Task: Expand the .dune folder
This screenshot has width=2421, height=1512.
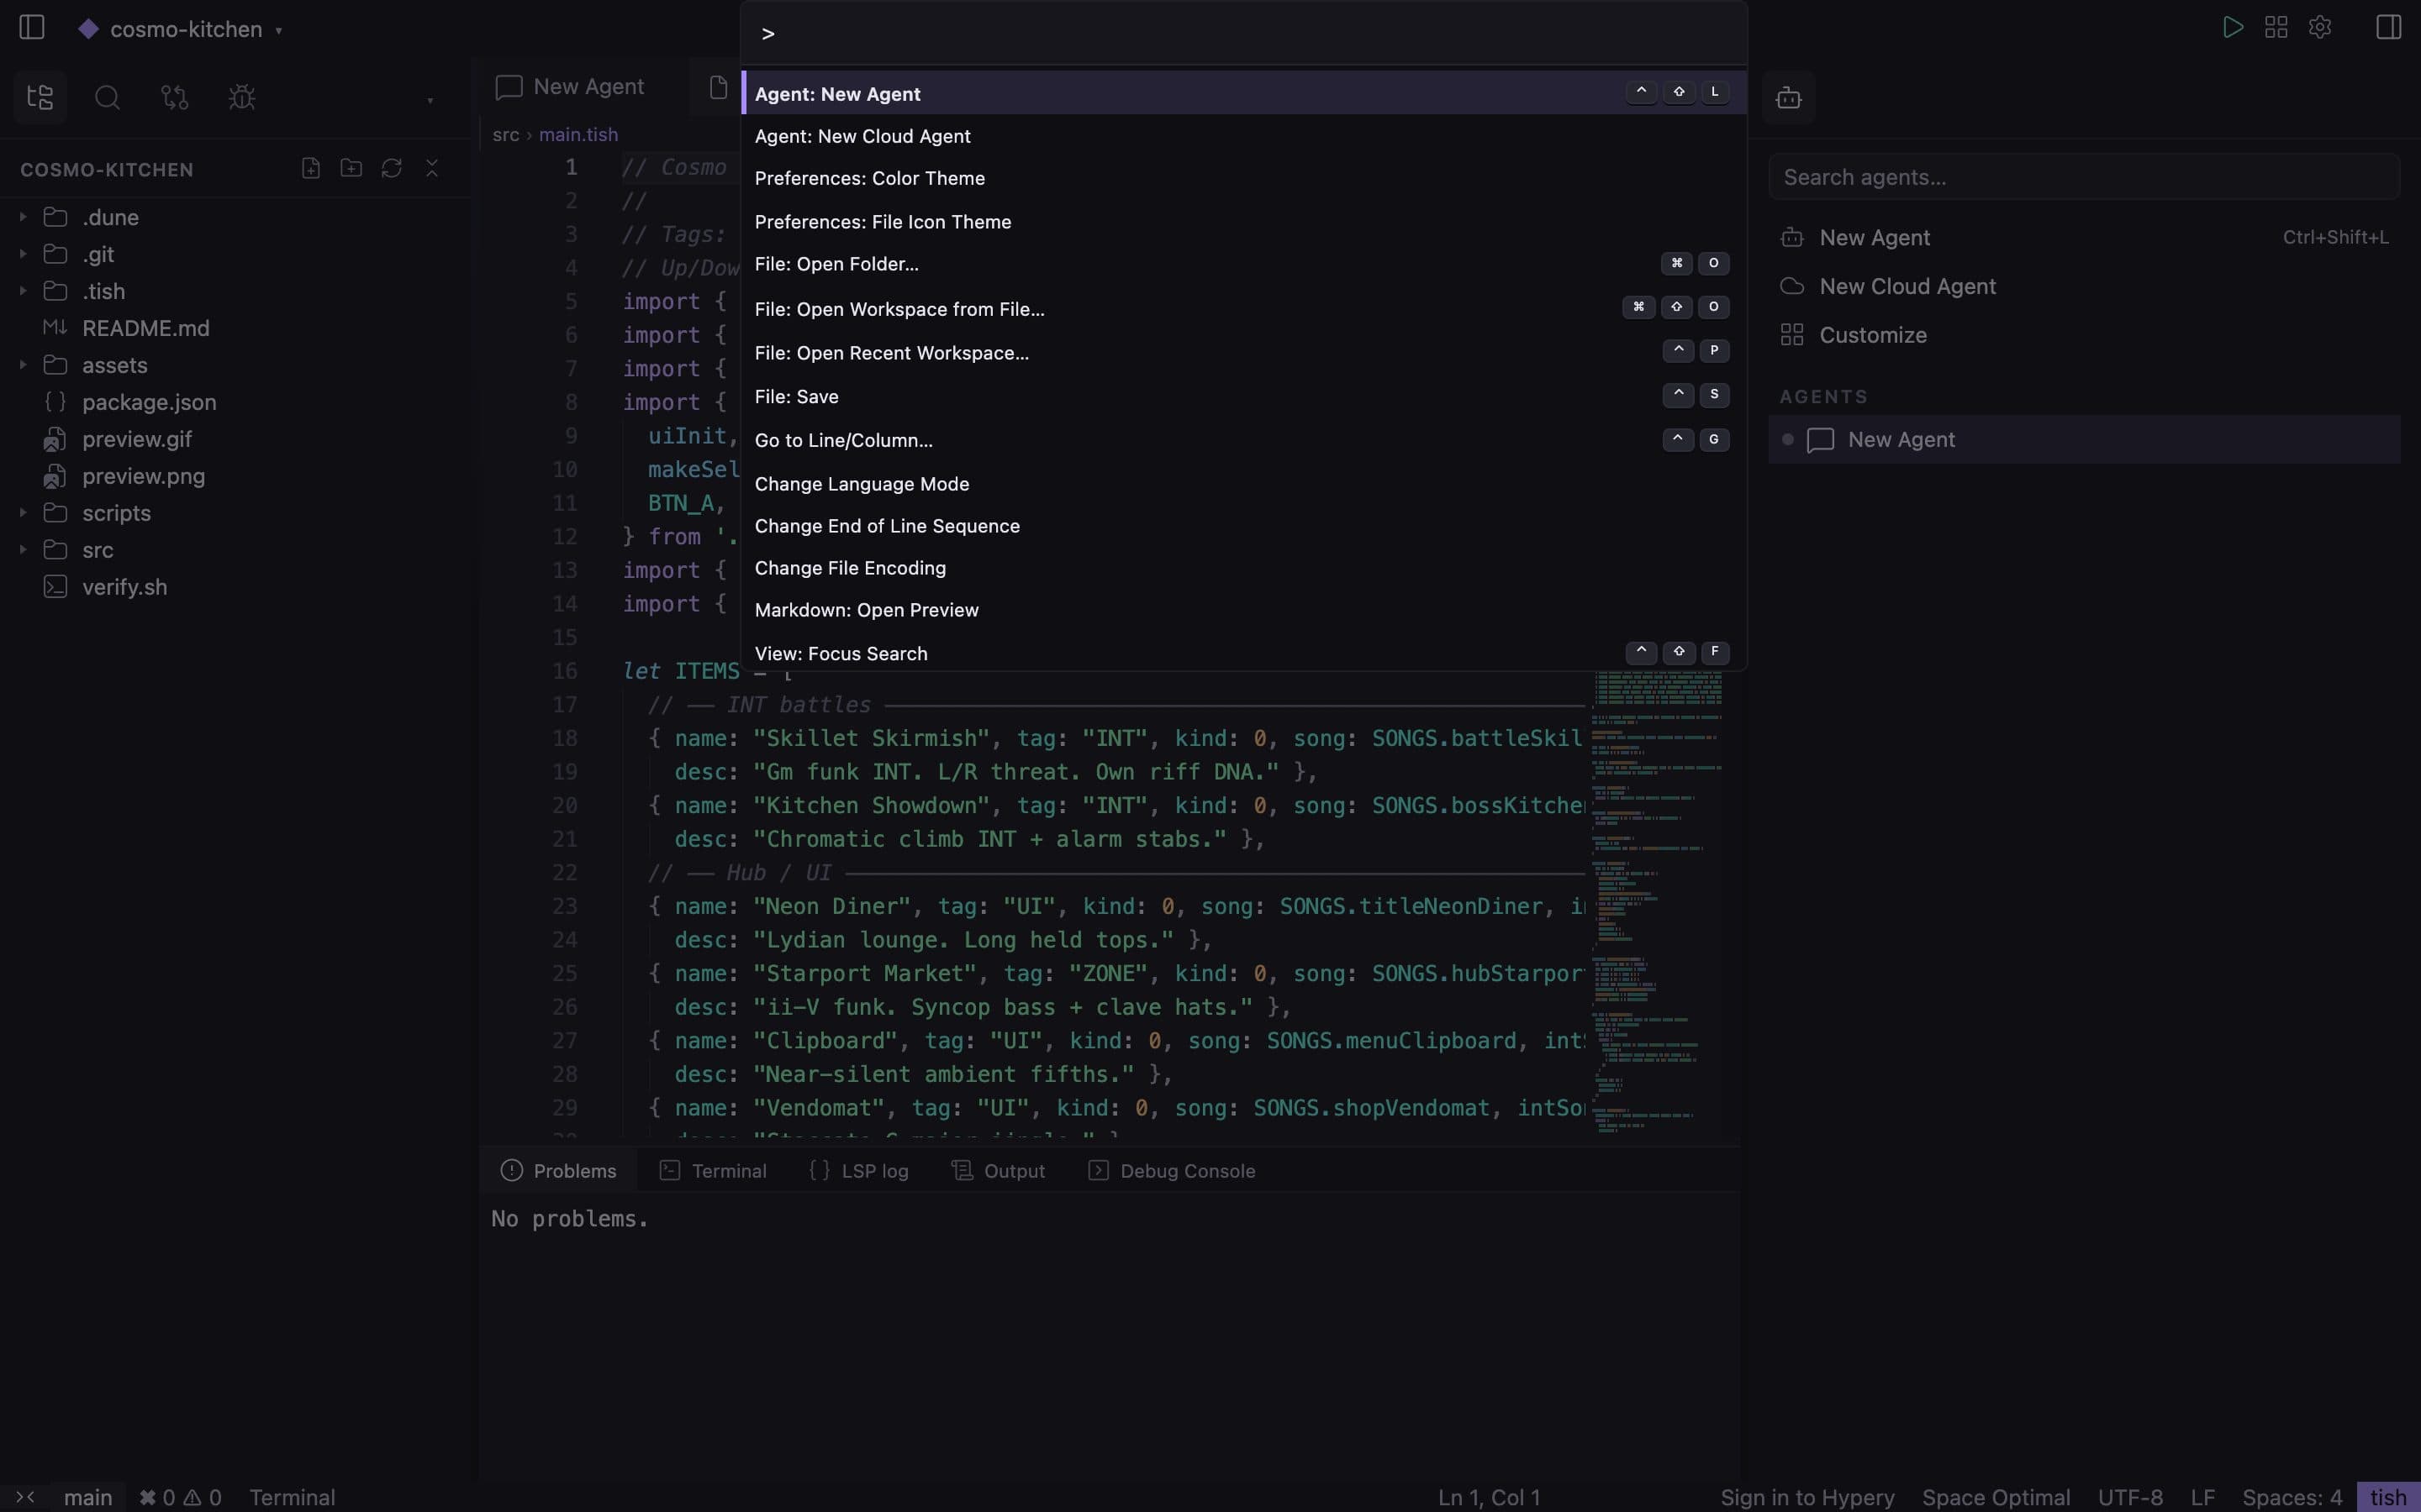Action: (x=23, y=217)
